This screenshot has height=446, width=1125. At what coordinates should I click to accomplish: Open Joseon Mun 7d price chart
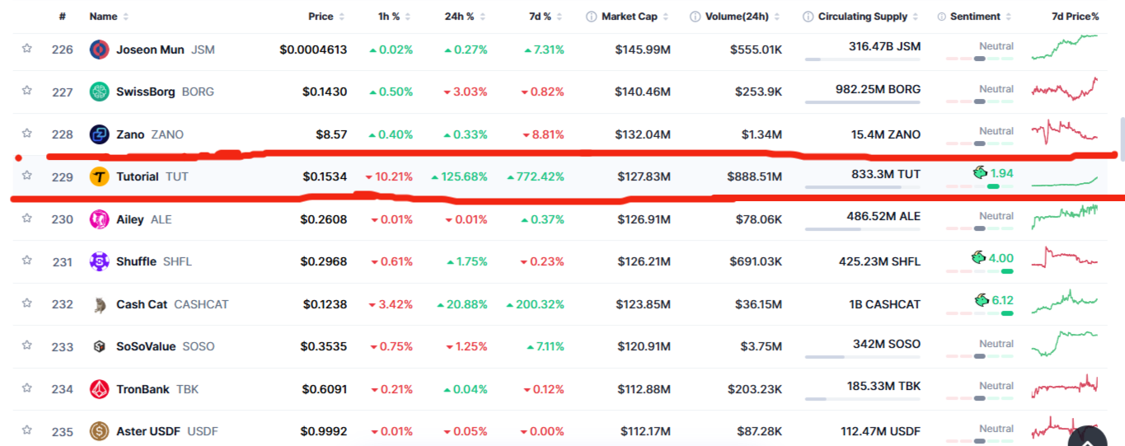pos(1064,47)
